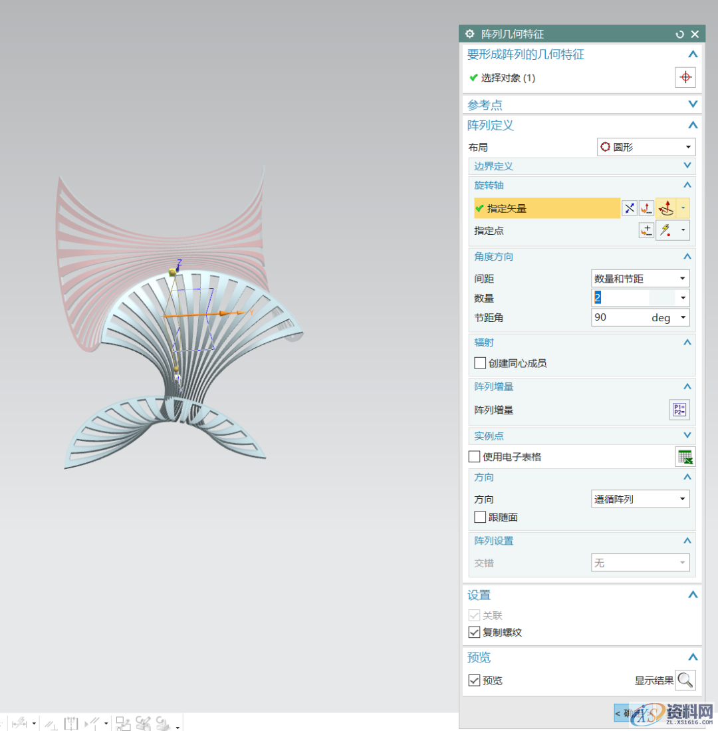Viewport: 718px width, 731px height.
Task: Open the pattern increment P1= P2= icon
Action: (679, 410)
